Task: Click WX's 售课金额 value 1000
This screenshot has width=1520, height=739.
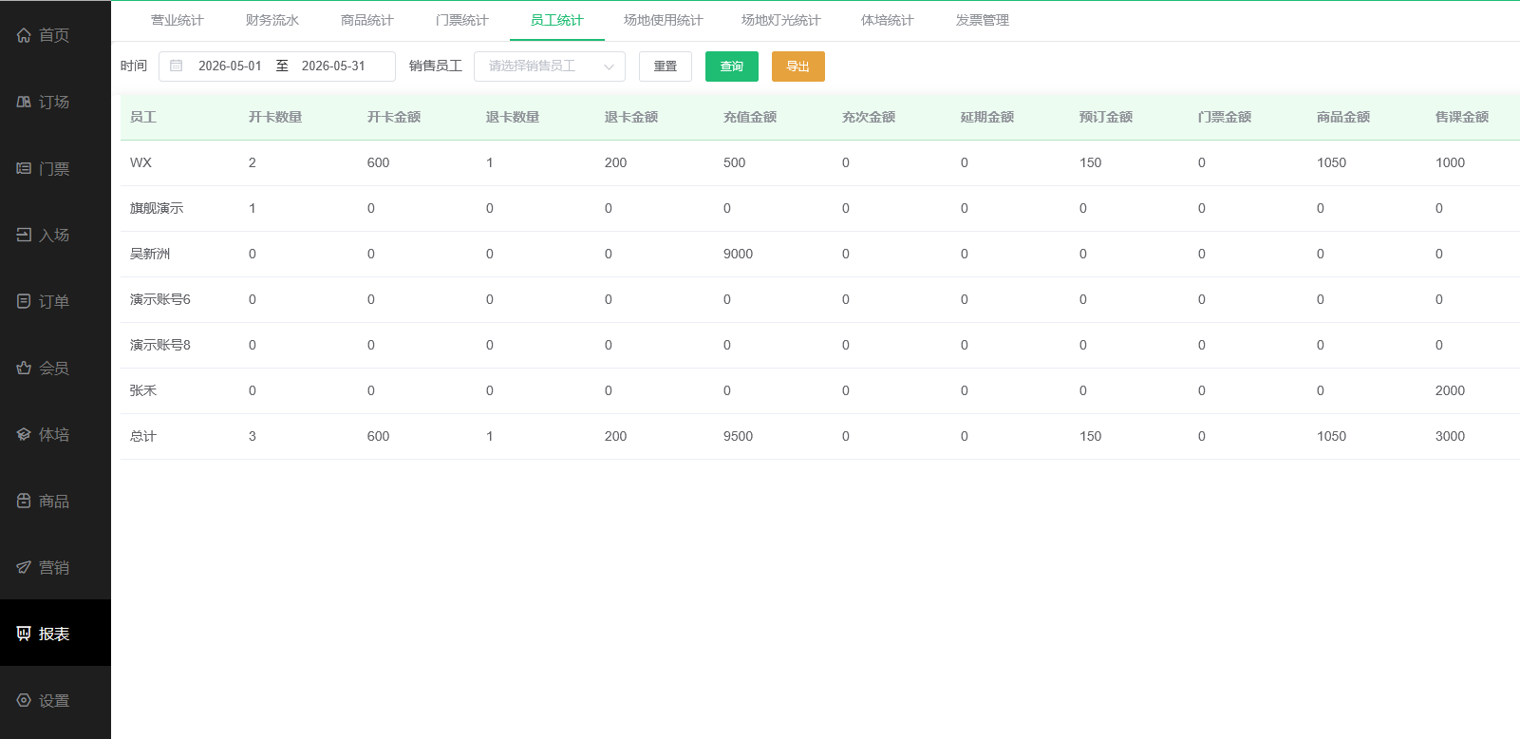Action: (x=1450, y=162)
